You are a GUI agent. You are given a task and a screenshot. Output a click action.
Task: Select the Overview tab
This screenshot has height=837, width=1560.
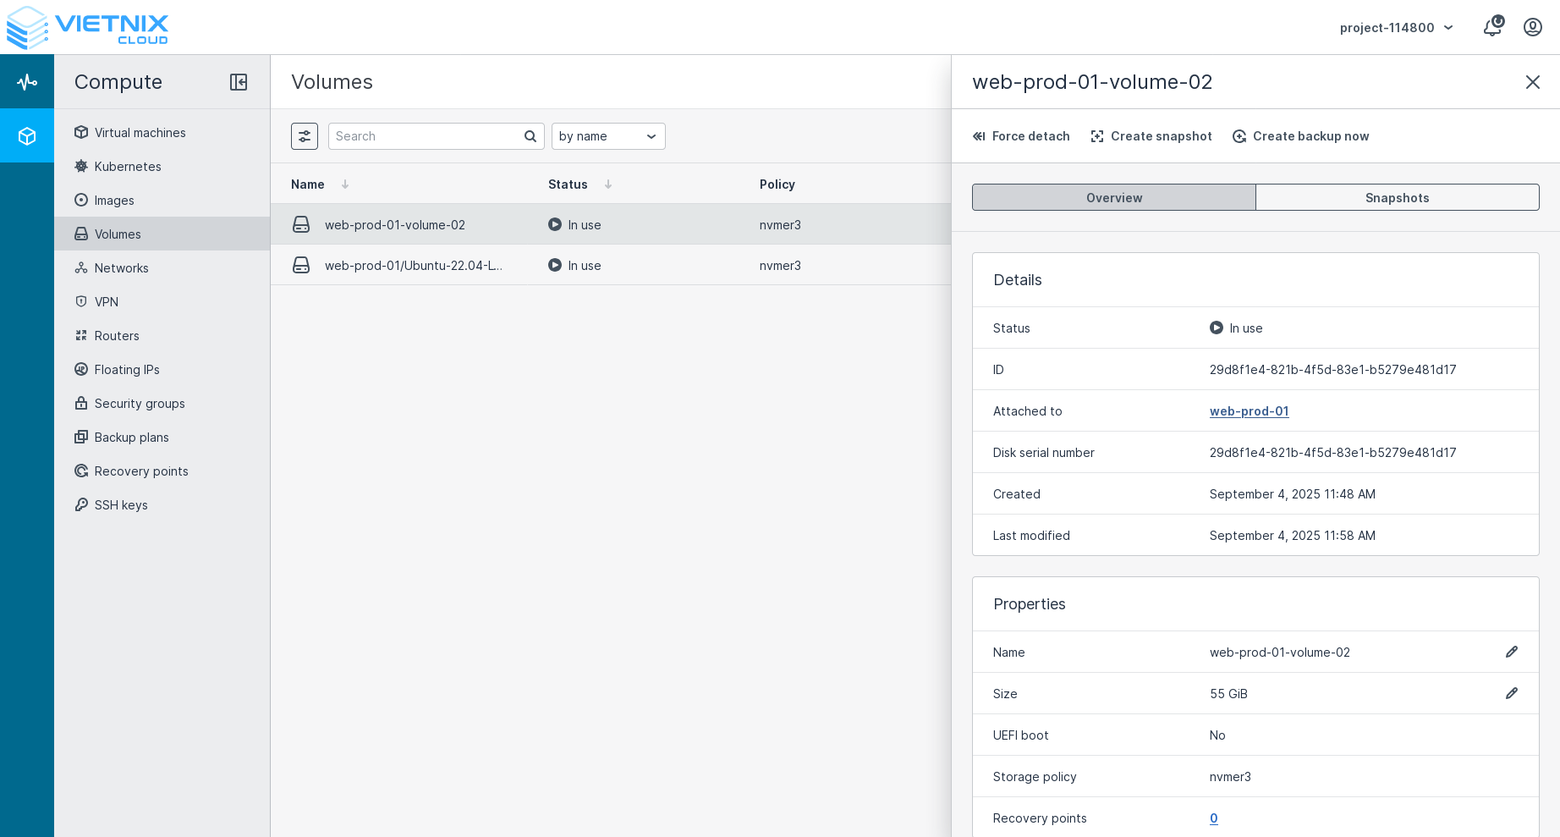pos(1113,197)
